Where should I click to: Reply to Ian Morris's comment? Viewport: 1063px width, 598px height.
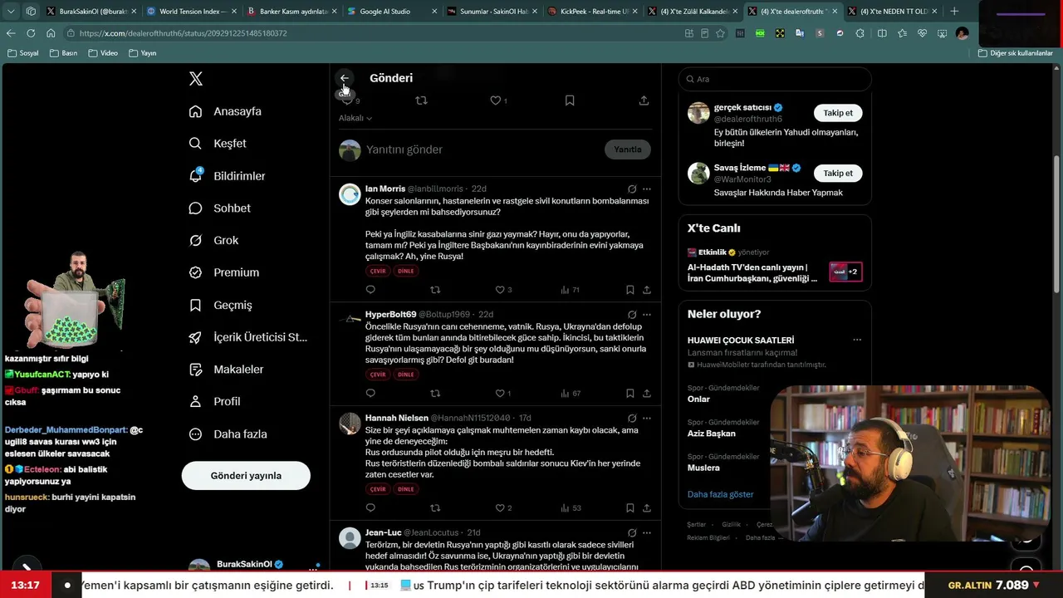click(x=370, y=290)
